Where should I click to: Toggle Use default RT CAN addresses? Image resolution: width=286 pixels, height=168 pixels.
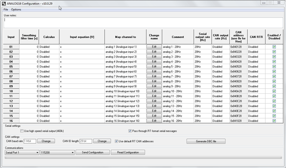pos(117,141)
